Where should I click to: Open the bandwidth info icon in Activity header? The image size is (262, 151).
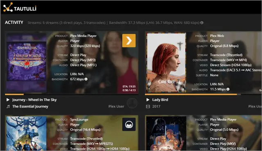(202, 23)
